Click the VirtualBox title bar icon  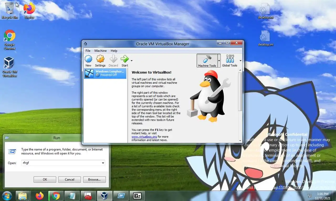click(x=85, y=44)
